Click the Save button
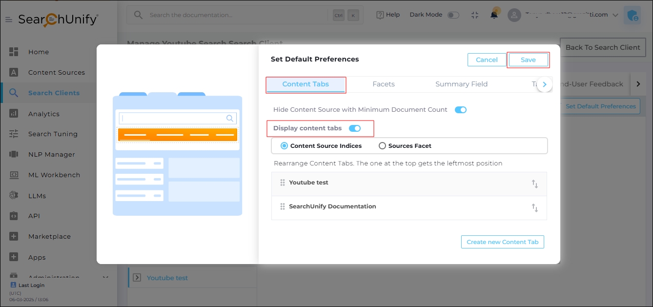Image resolution: width=653 pixels, height=307 pixels. (528, 60)
